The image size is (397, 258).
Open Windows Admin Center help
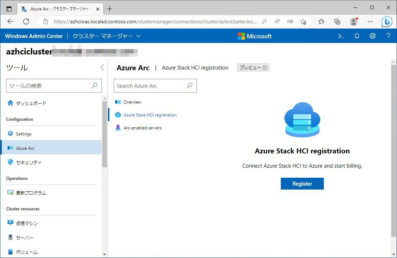tap(388, 36)
